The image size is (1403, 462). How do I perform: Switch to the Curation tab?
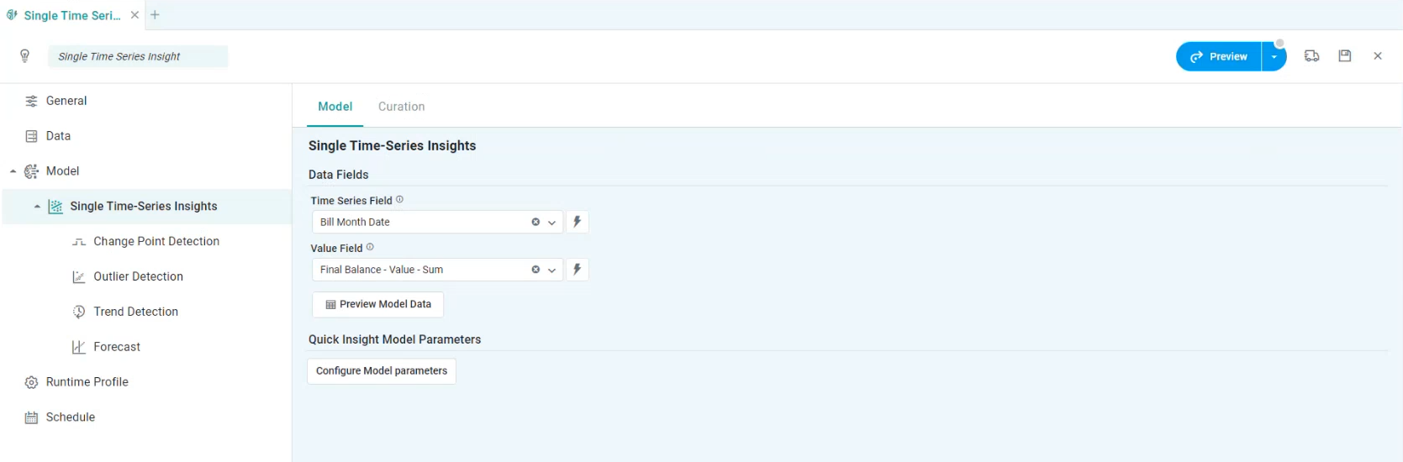point(401,107)
